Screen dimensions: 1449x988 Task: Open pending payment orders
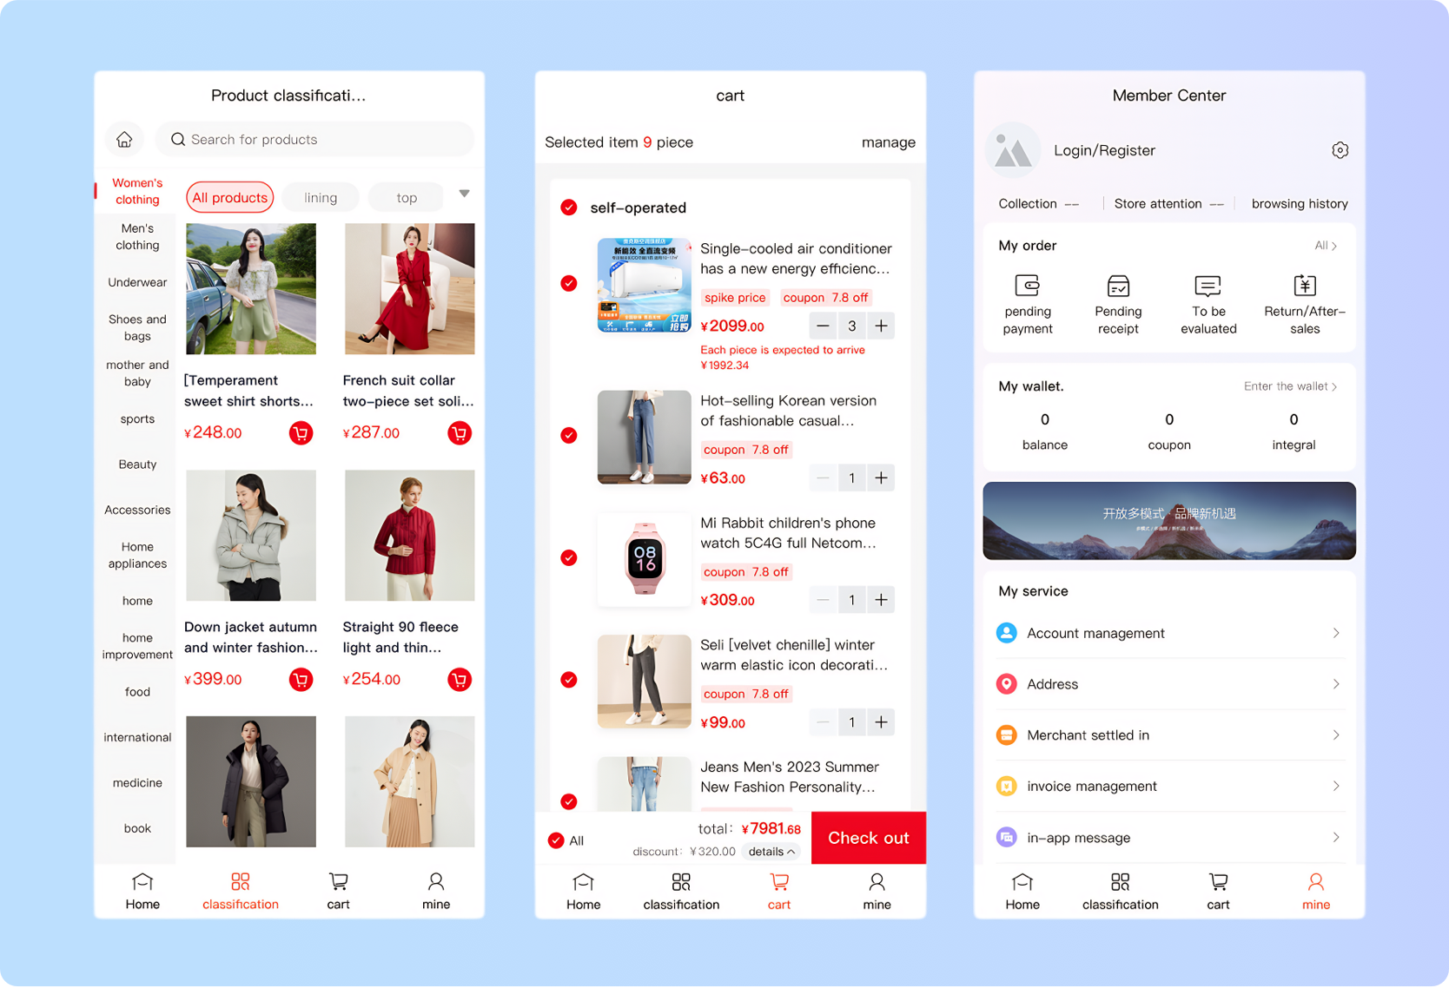[1027, 304]
